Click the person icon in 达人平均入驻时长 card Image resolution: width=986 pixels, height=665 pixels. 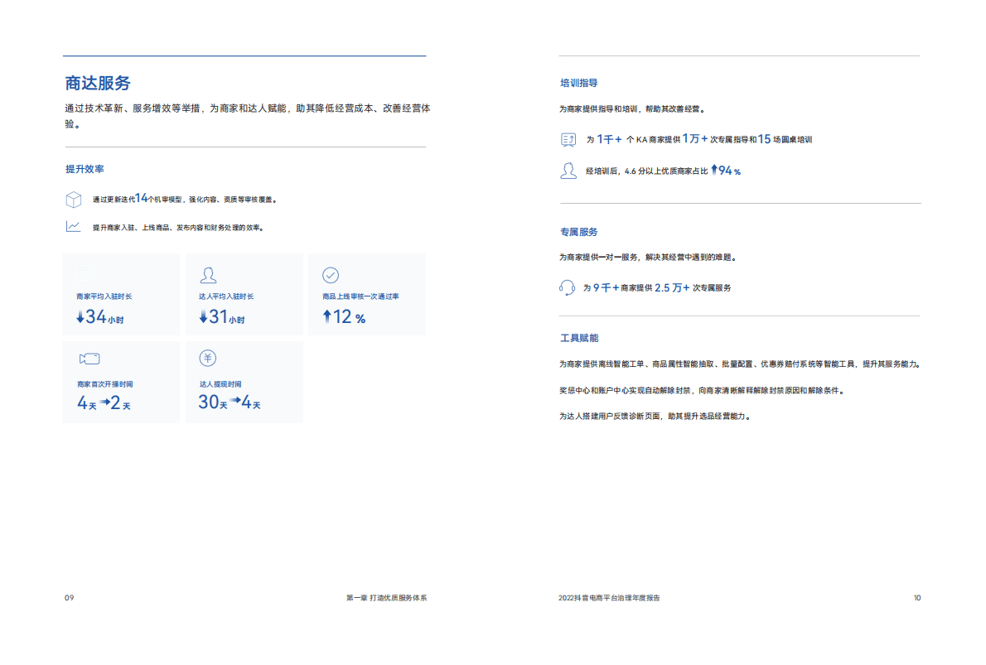(x=209, y=275)
